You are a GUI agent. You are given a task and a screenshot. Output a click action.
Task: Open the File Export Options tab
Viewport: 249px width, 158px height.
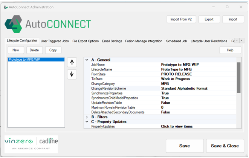(86, 41)
